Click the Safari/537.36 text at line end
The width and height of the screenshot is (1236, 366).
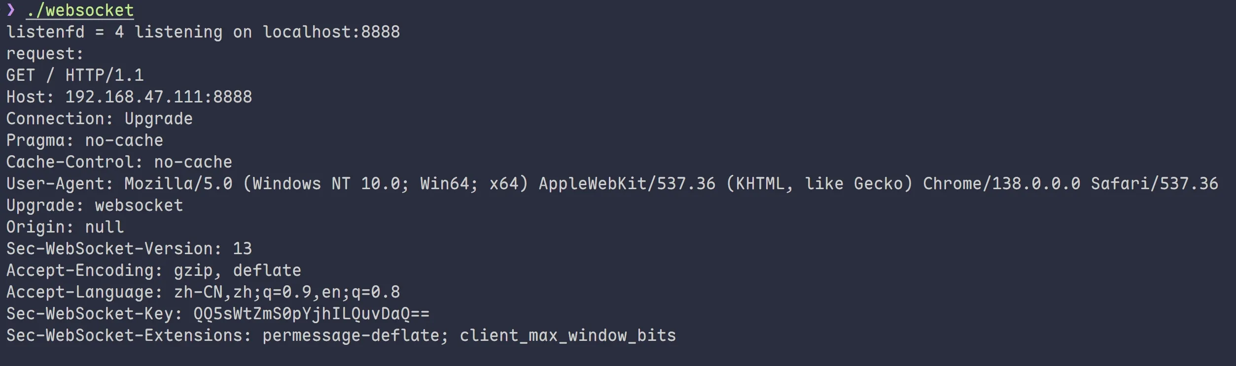[1154, 184]
